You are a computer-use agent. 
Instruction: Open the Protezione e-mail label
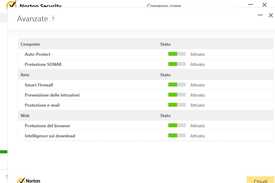tap(42, 105)
